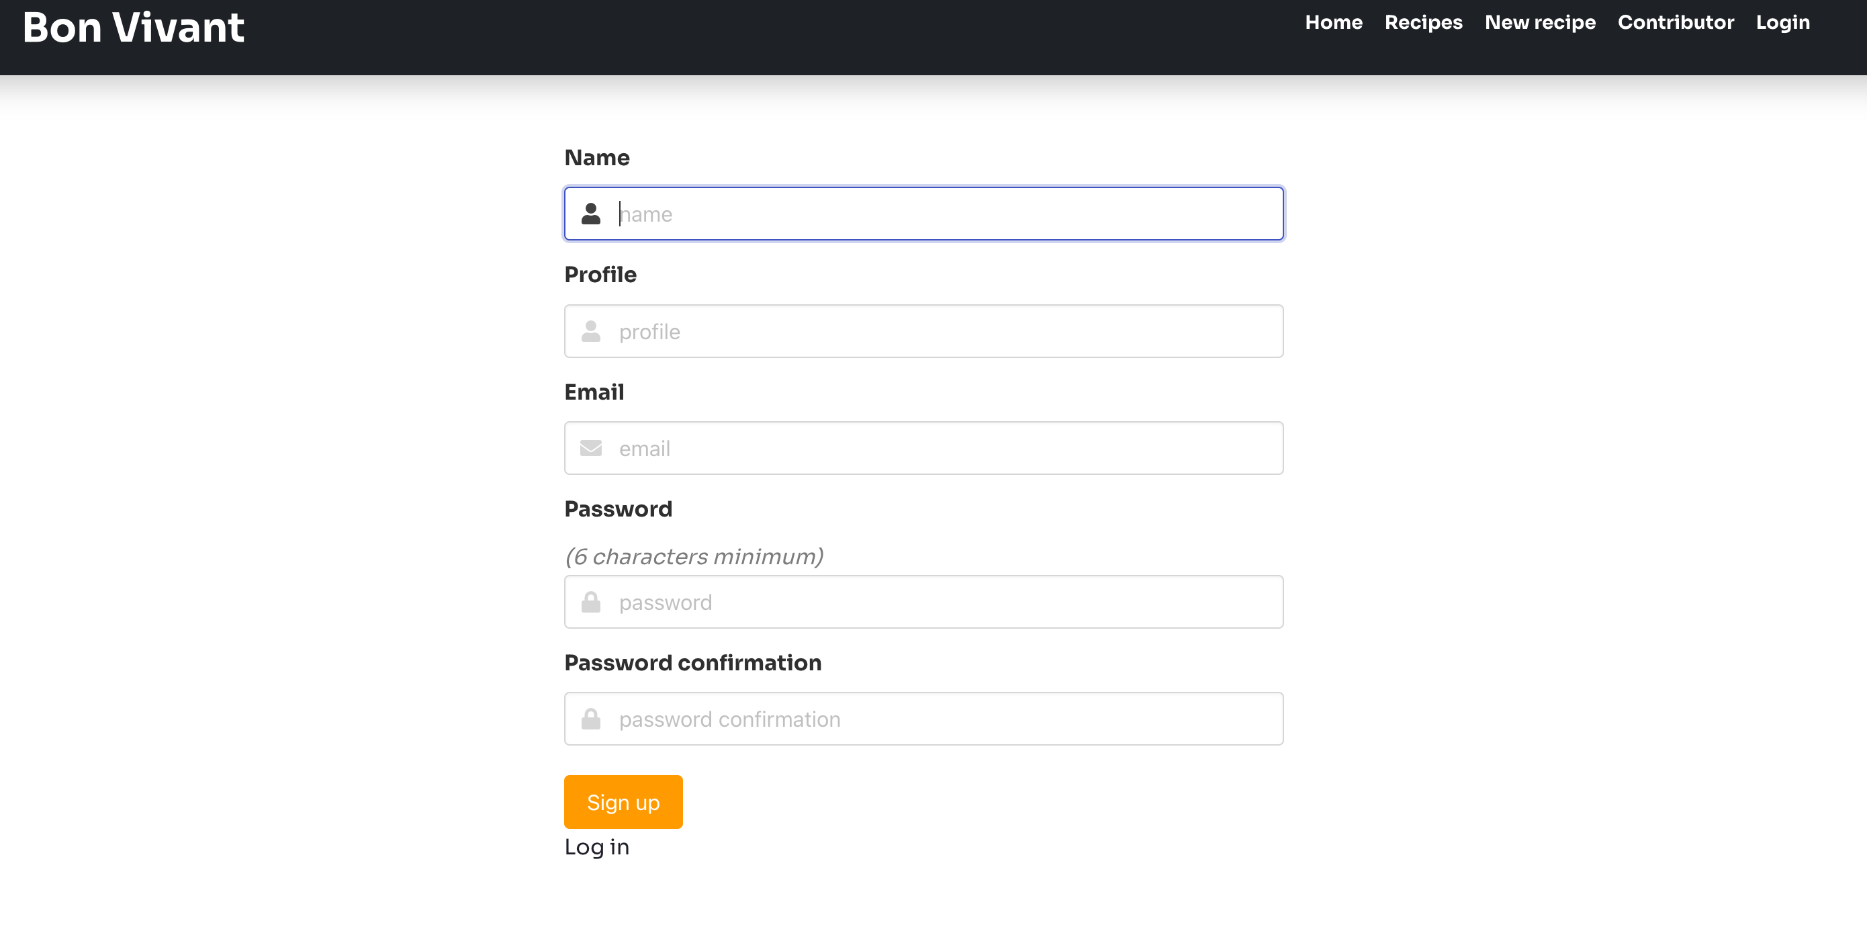Click the Email field label
This screenshot has height=935, width=1867.
pyautogui.click(x=594, y=392)
